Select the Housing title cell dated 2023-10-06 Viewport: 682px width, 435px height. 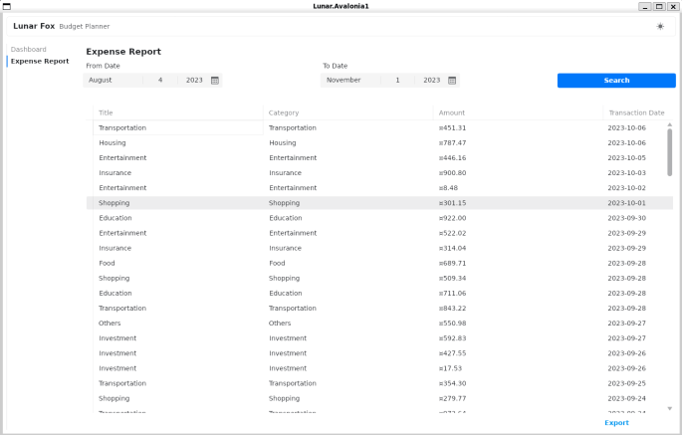[x=178, y=142]
